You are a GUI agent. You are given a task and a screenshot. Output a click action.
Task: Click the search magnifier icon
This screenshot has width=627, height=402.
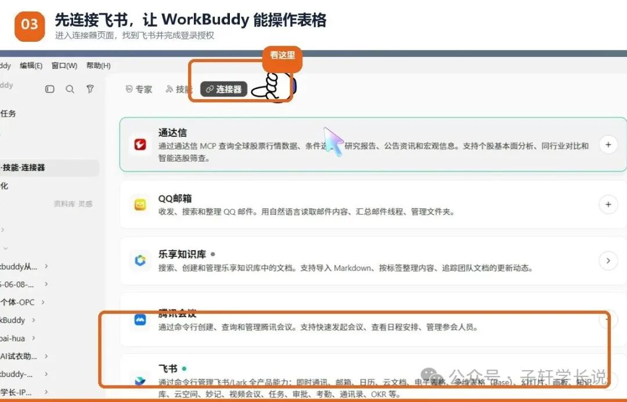[70, 89]
